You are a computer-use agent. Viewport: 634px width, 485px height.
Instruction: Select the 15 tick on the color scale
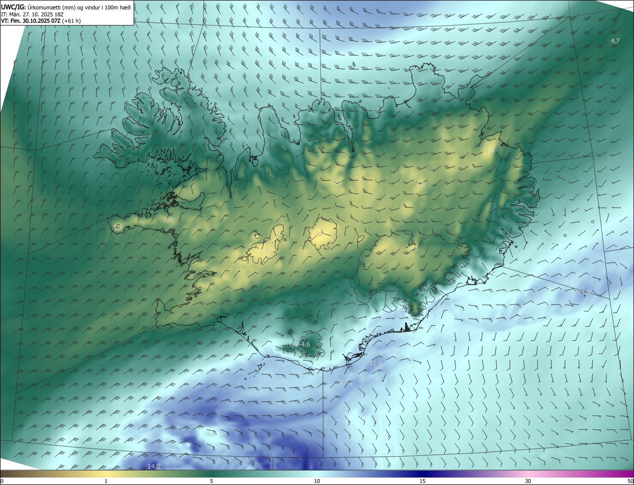423,481
